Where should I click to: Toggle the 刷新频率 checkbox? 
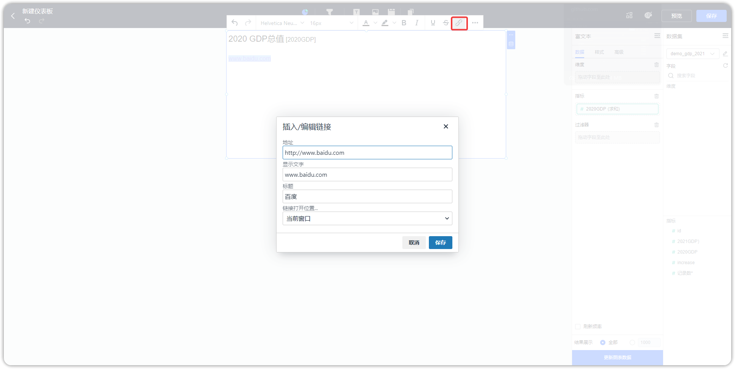578,327
